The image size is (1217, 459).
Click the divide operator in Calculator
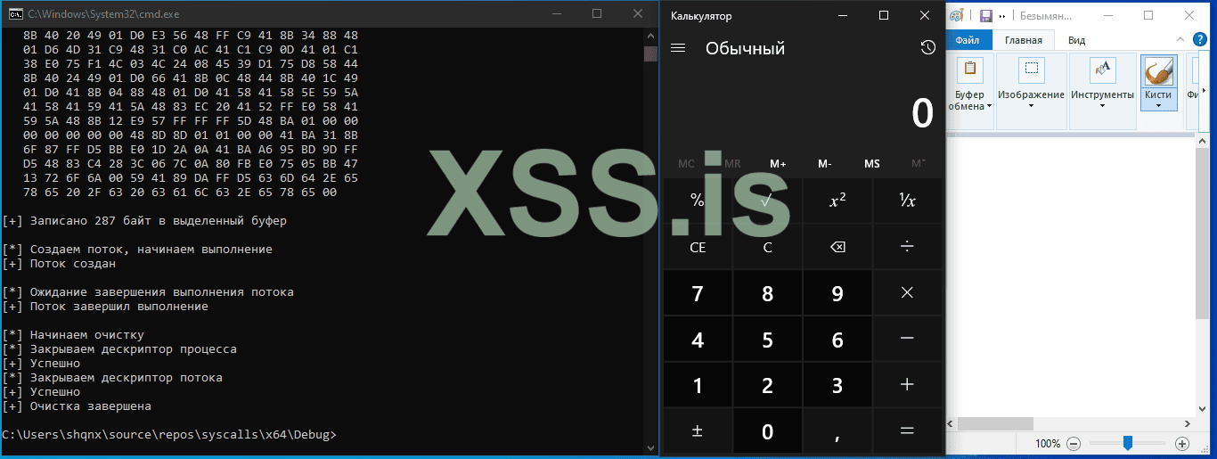point(907,247)
